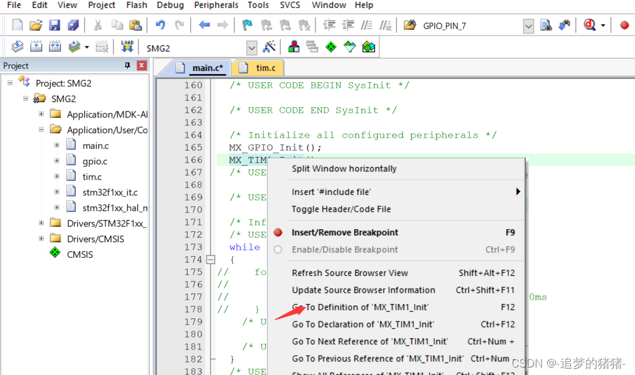Viewport: 635px width, 375px height.
Task: Collapse the code block at line 174
Action: [211, 260]
